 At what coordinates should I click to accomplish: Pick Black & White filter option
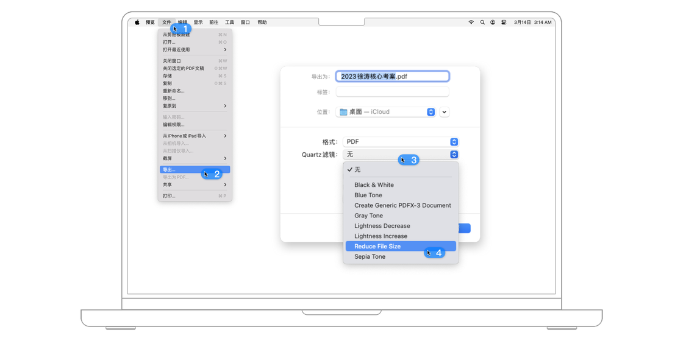pyautogui.click(x=374, y=185)
